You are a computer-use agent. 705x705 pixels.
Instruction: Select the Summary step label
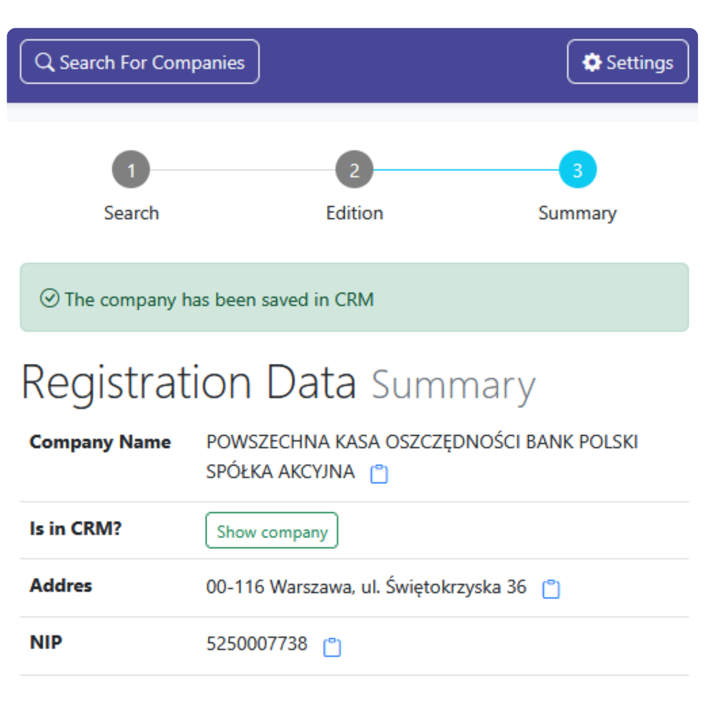tap(578, 213)
